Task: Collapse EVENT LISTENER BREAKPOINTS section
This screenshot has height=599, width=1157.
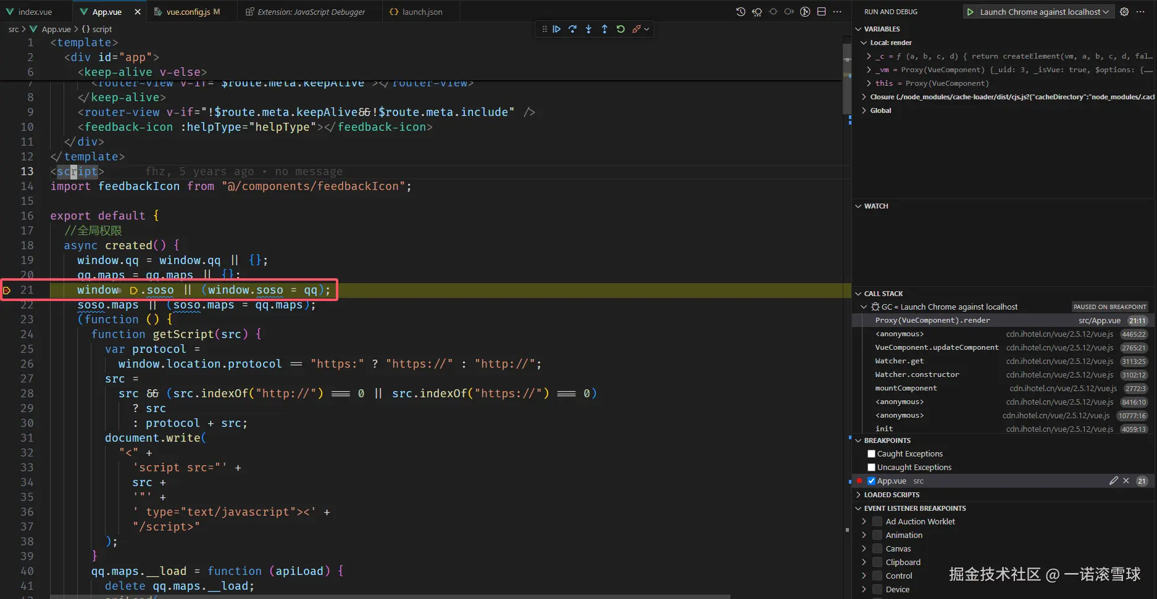Action: click(x=858, y=508)
